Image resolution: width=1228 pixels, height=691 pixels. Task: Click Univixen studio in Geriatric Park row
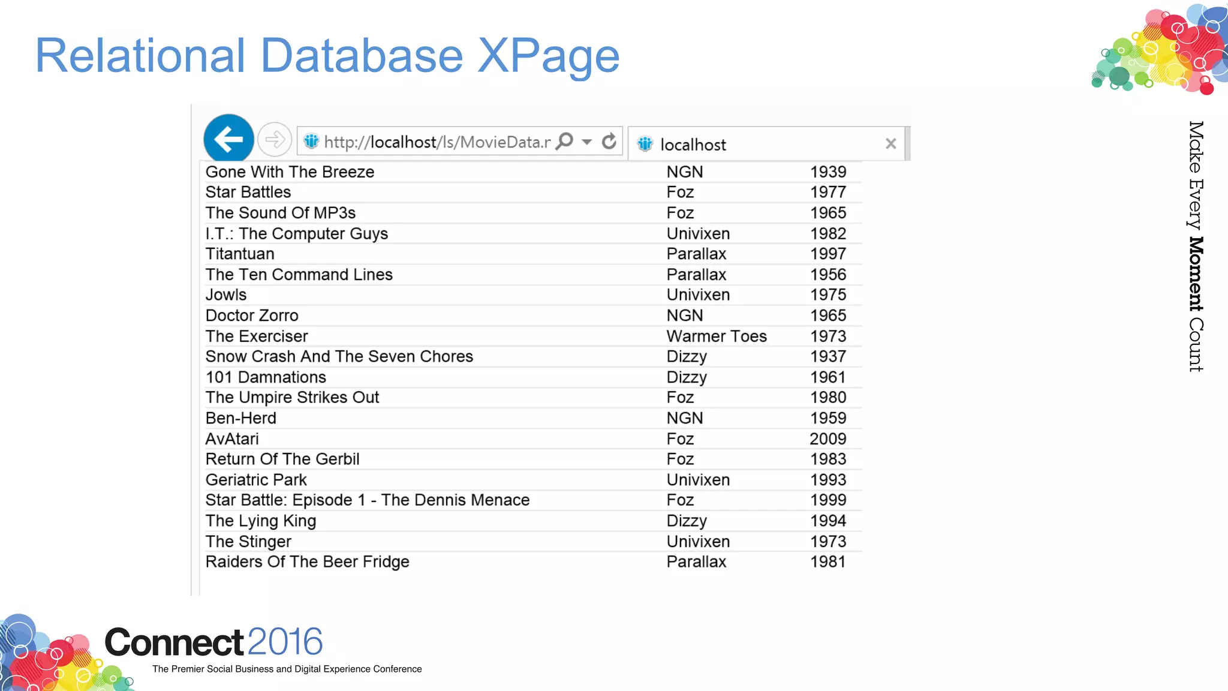pos(699,480)
